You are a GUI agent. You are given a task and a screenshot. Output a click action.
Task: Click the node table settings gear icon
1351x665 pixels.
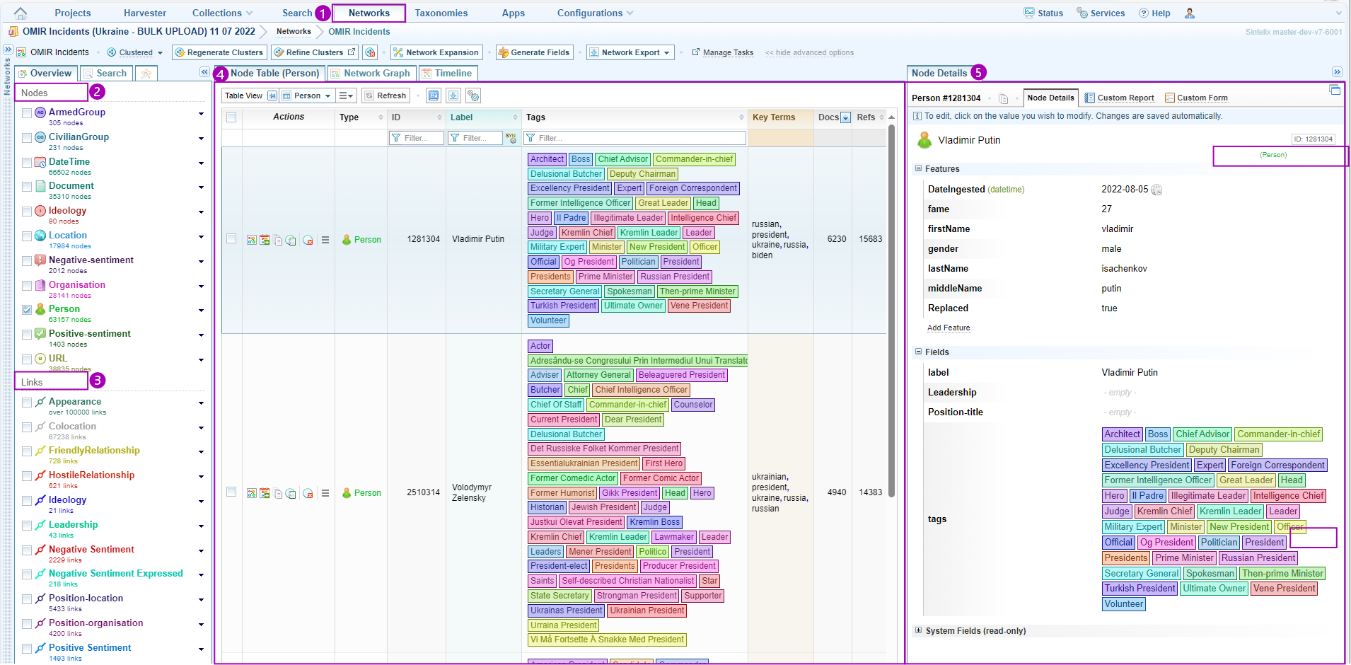[x=473, y=96]
